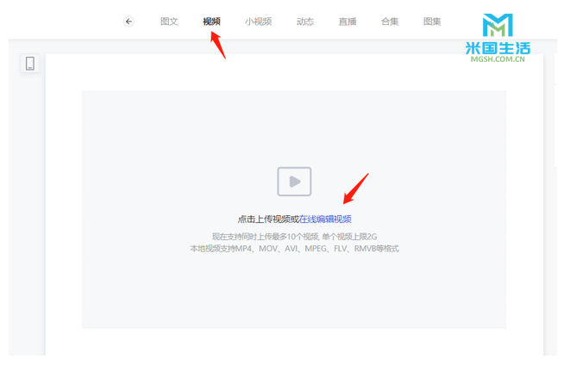This screenshot has height=365, width=564.
Task: Click the 在线编辑视频 link
Action: tap(325, 219)
